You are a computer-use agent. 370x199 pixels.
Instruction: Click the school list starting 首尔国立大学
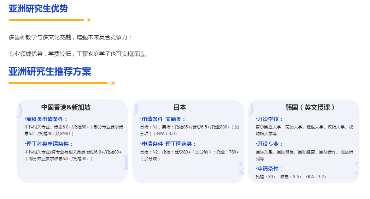(304, 130)
